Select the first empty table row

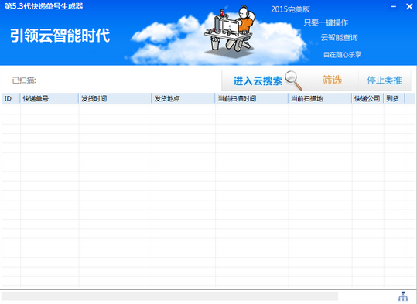click(208, 109)
